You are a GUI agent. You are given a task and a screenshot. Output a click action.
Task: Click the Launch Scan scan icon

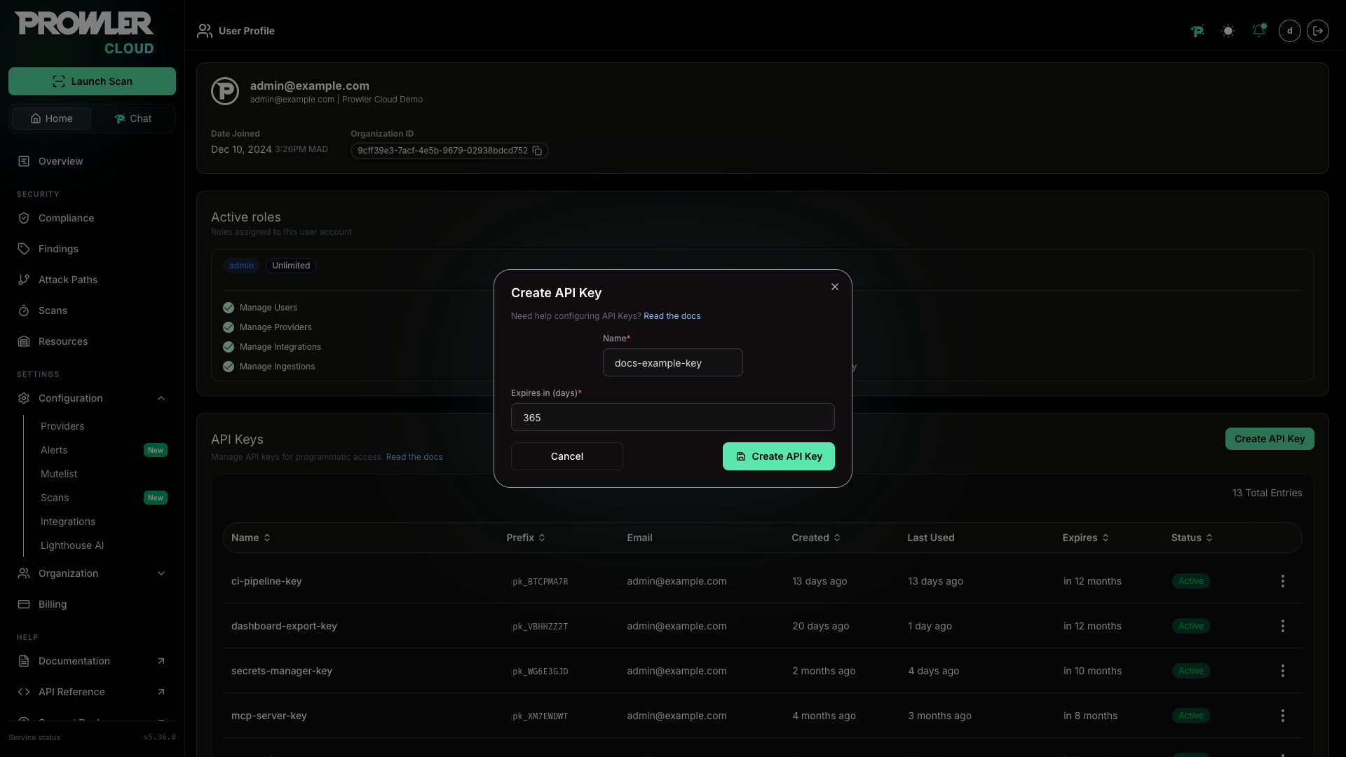tap(59, 81)
